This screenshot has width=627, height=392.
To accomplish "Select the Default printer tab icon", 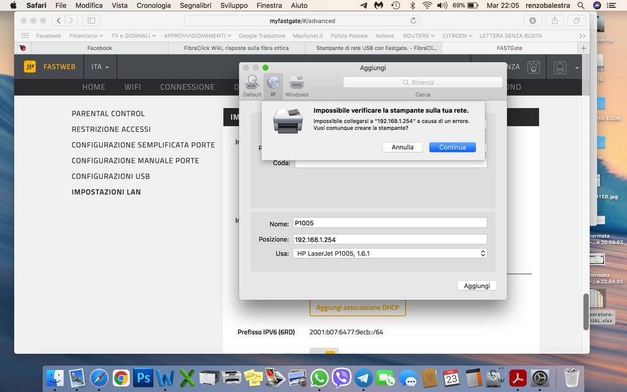I will point(252,86).
